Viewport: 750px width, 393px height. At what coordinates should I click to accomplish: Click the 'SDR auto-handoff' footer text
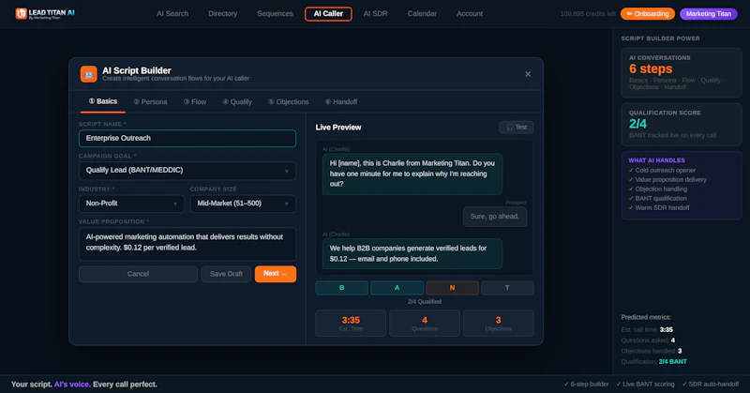[711, 384]
